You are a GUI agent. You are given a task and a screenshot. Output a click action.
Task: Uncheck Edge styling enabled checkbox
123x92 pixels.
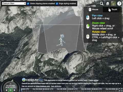(x=57, y=4)
